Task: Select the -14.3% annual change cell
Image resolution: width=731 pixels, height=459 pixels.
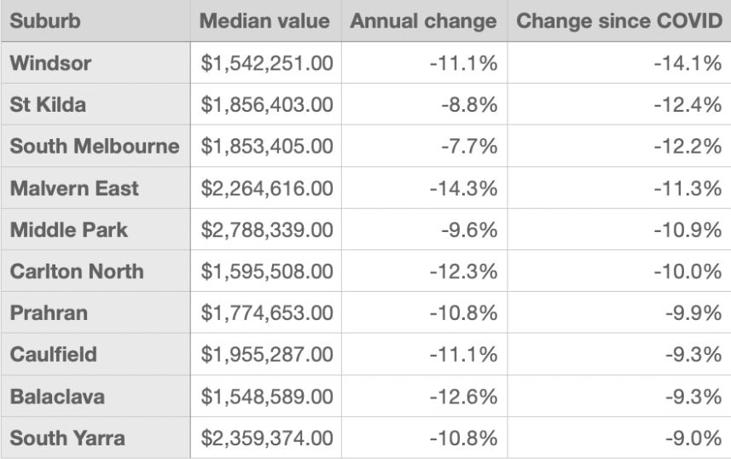Action: (x=463, y=189)
